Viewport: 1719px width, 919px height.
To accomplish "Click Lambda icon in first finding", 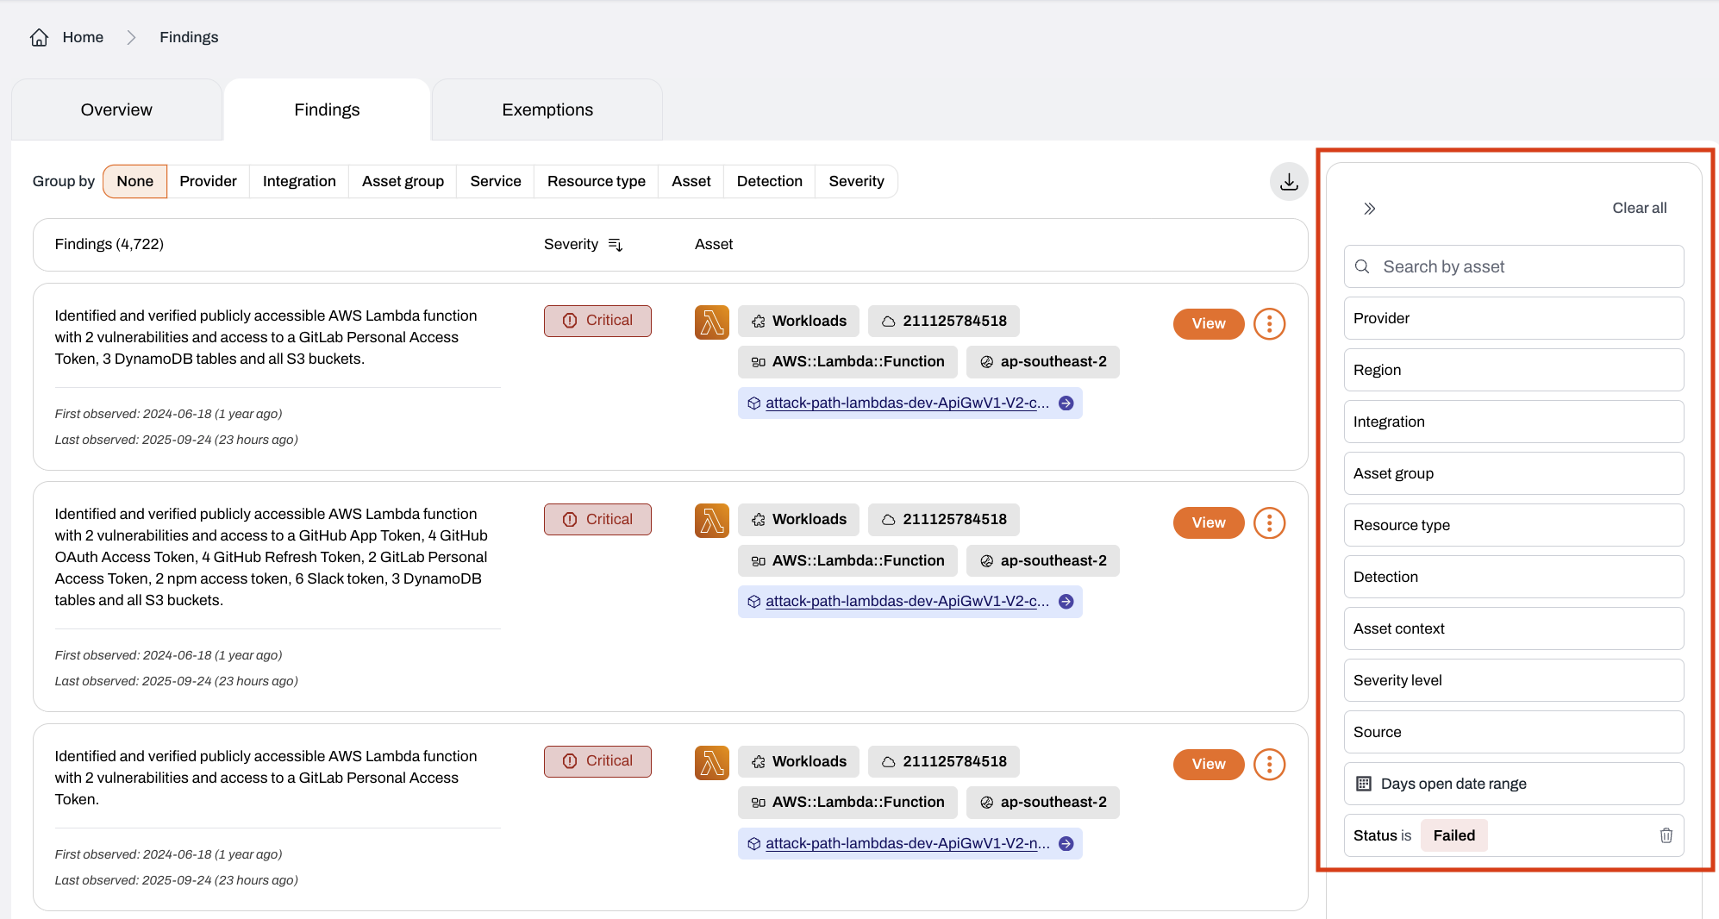I will [x=712, y=322].
